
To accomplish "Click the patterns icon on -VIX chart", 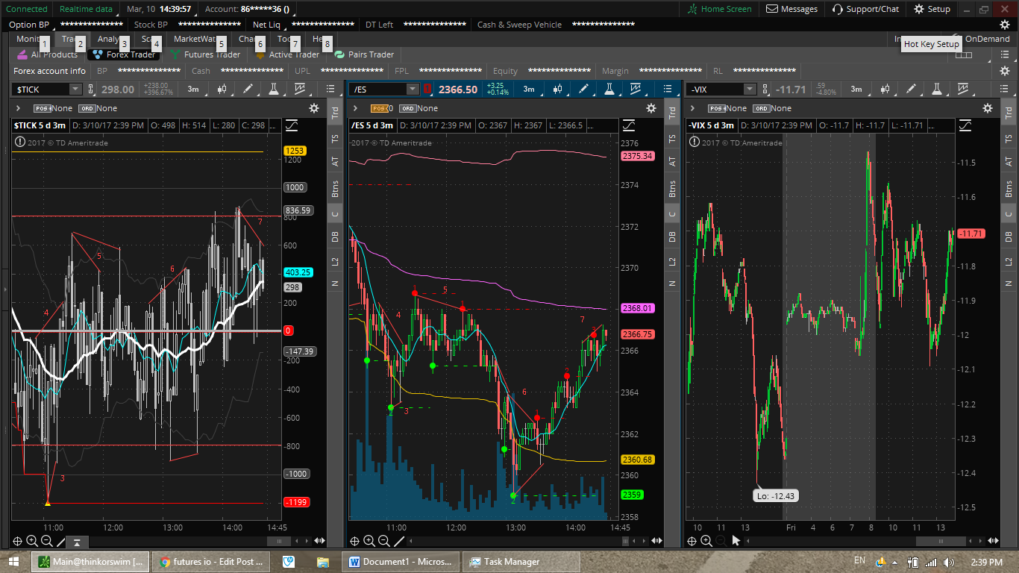I will coord(964,90).
